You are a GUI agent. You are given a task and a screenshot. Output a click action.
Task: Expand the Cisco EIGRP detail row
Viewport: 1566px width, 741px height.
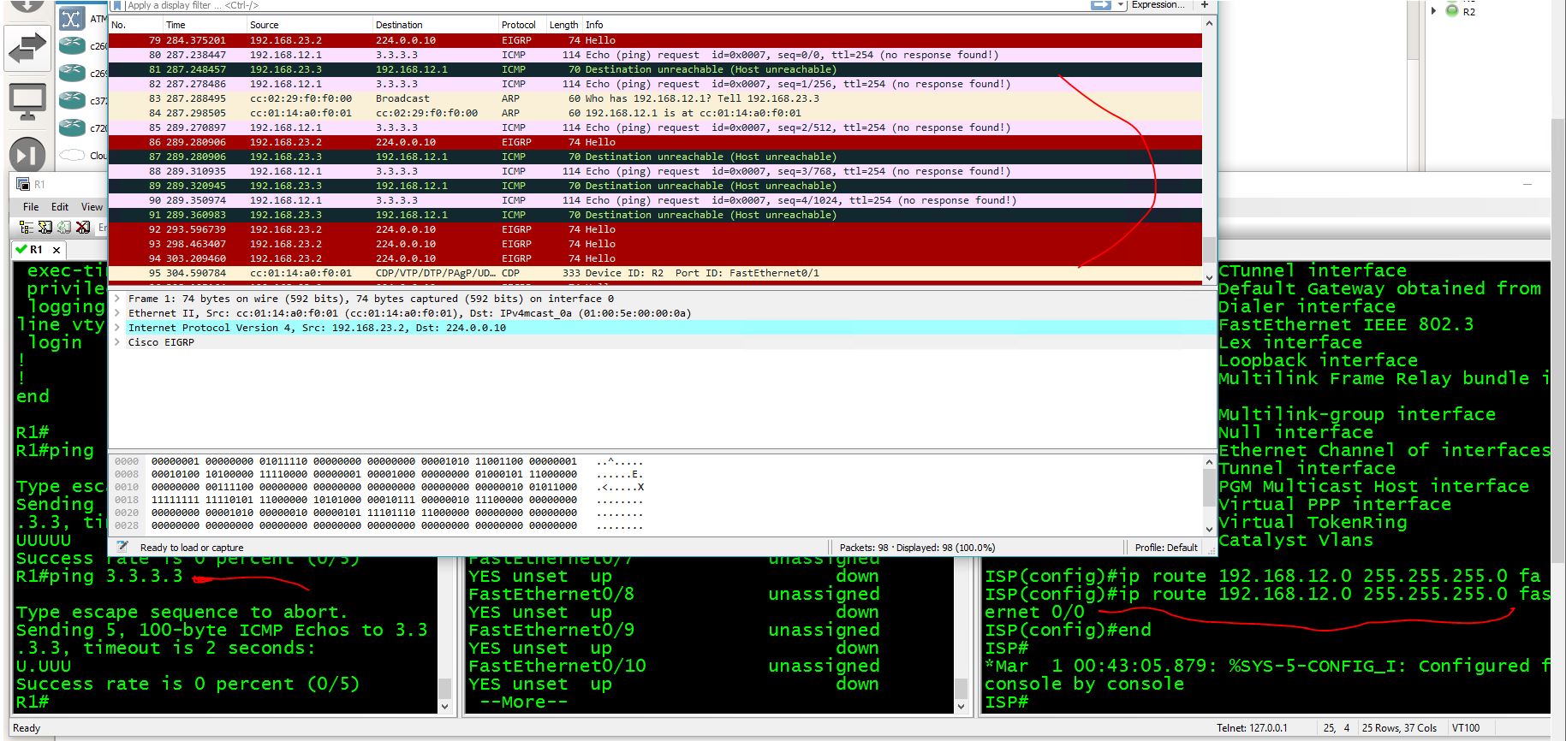tap(117, 342)
